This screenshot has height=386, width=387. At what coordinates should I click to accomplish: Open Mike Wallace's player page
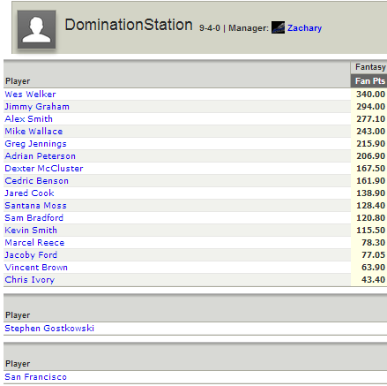point(33,132)
